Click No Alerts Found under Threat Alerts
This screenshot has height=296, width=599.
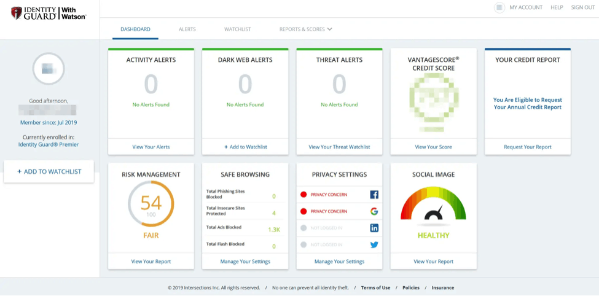pos(339,104)
